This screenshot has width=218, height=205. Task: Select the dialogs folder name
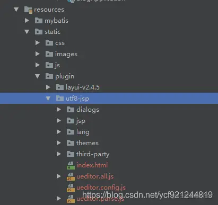(88, 110)
